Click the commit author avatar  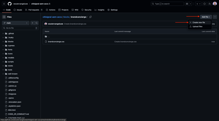46,24
